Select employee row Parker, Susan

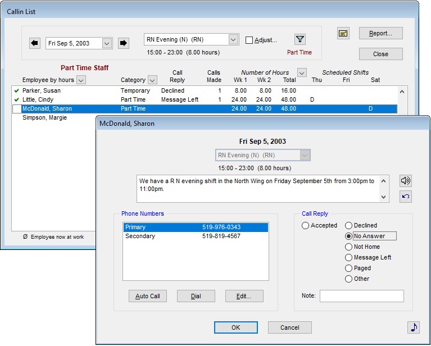pos(205,90)
